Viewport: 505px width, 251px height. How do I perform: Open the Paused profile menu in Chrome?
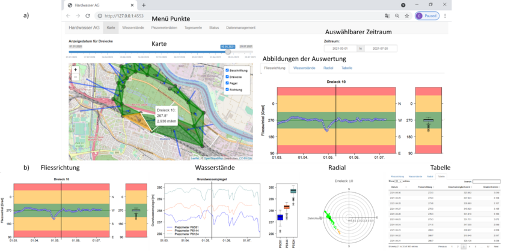[427, 16]
